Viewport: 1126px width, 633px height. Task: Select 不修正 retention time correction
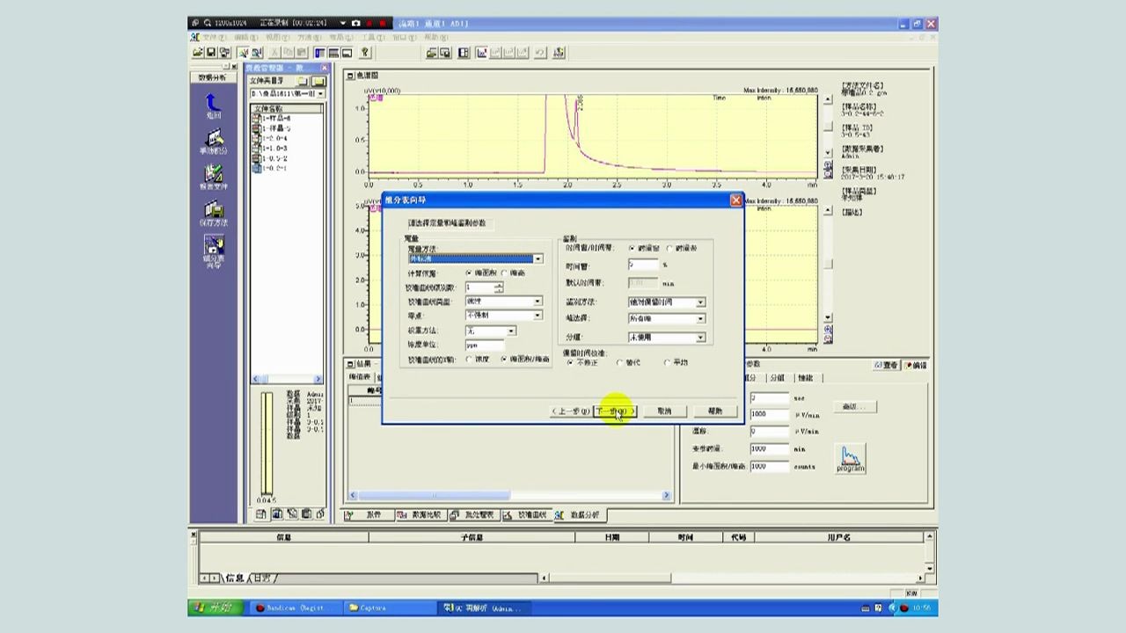coord(570,361)
